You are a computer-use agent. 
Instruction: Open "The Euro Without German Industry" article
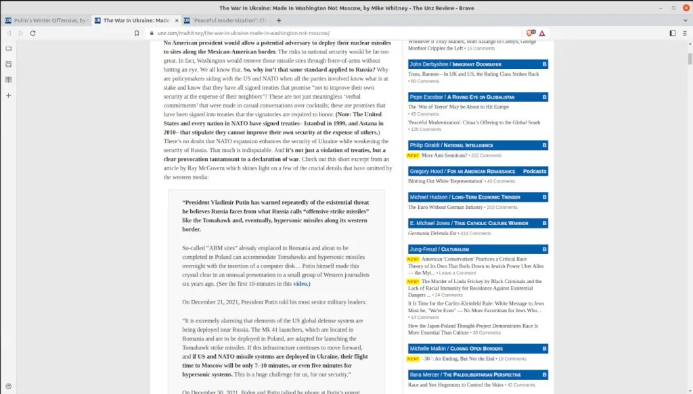click(445, 207)
